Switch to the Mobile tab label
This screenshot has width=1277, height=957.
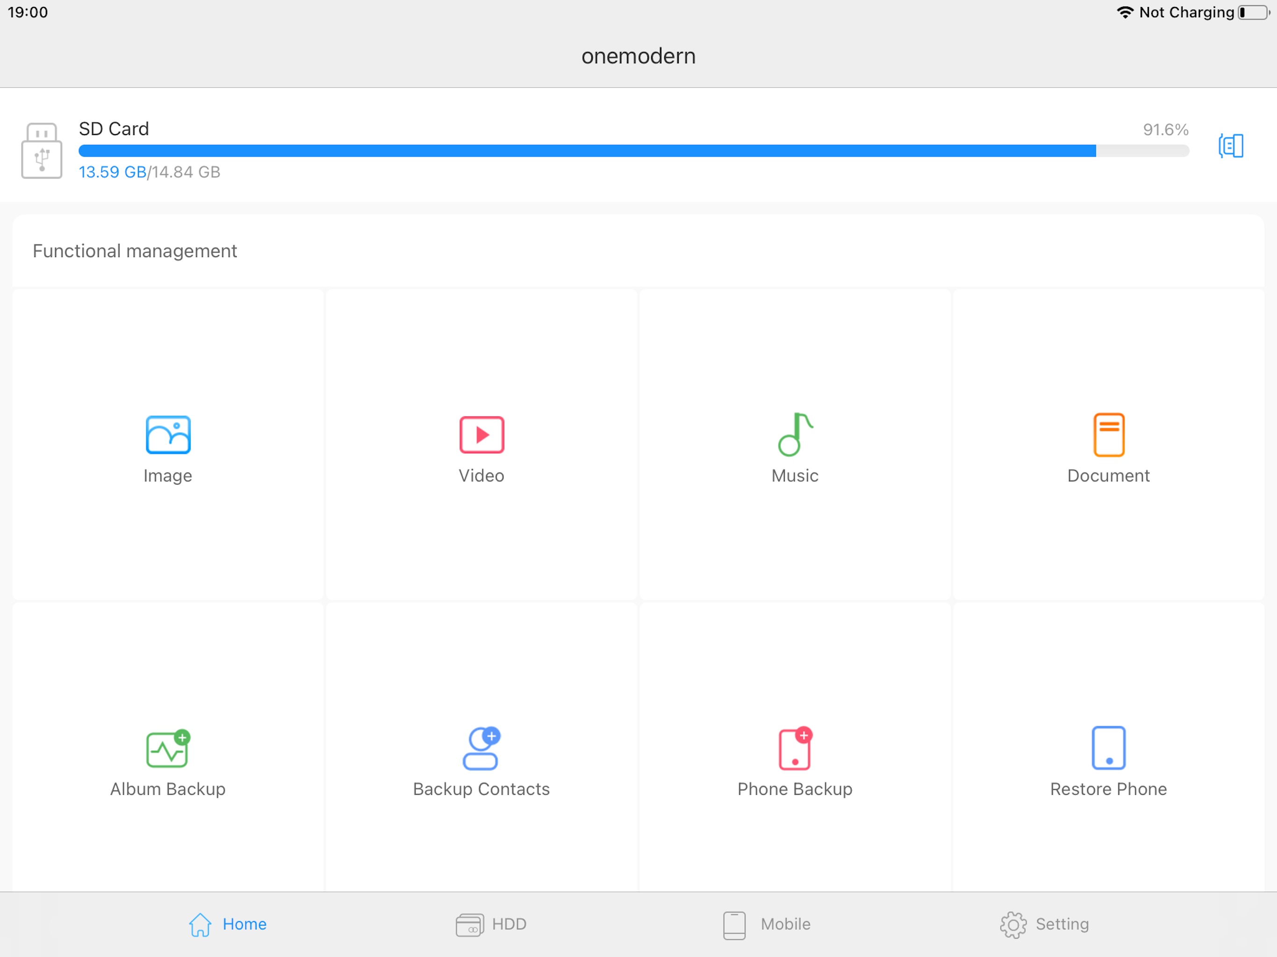(x=785, y=924)
